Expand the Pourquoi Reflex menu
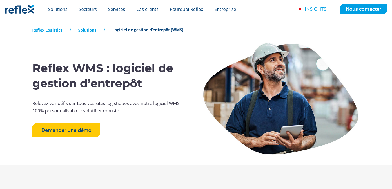 coord(186,9)
